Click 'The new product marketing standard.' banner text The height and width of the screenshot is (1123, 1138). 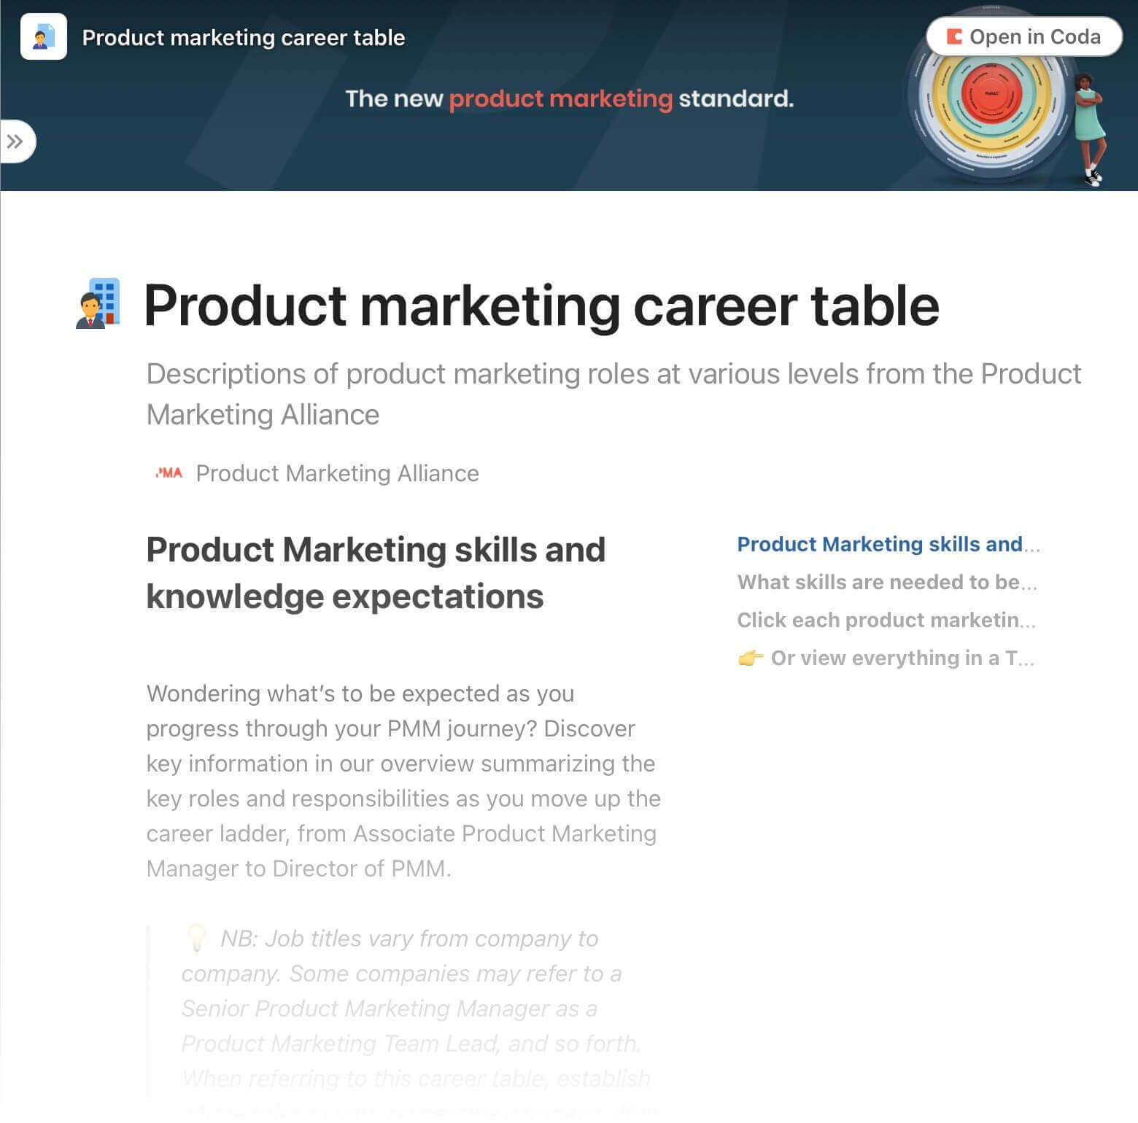point(569,98)
